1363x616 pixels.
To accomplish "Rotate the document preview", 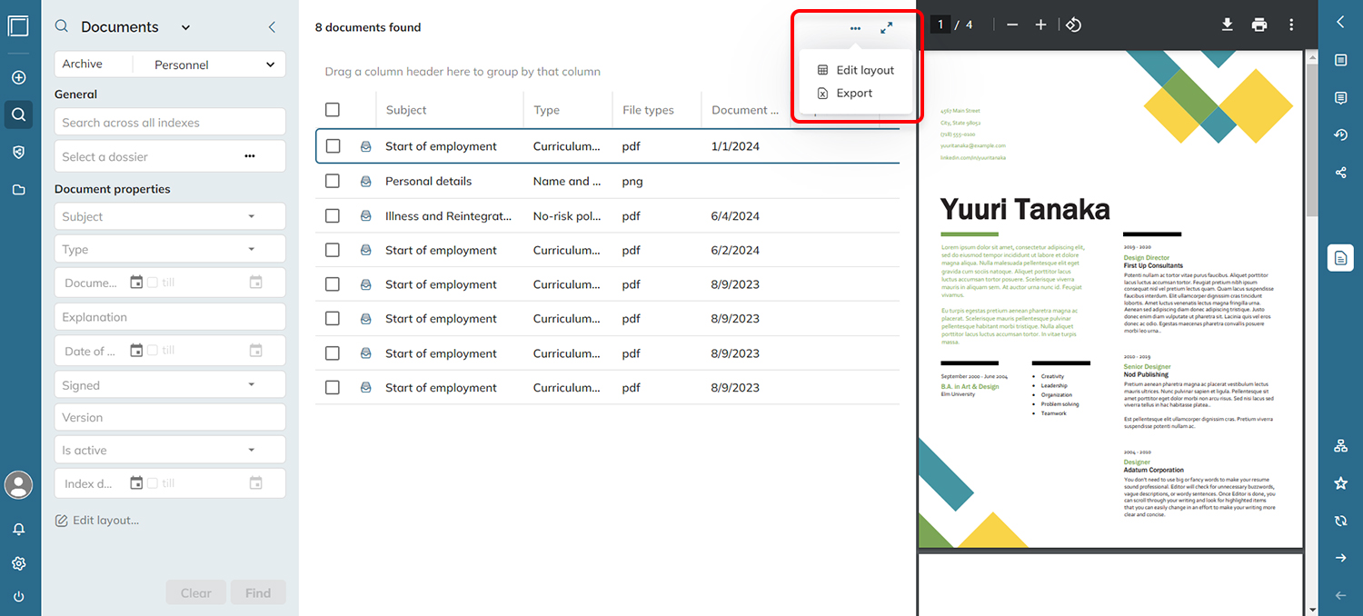I will coord(1073,25).
